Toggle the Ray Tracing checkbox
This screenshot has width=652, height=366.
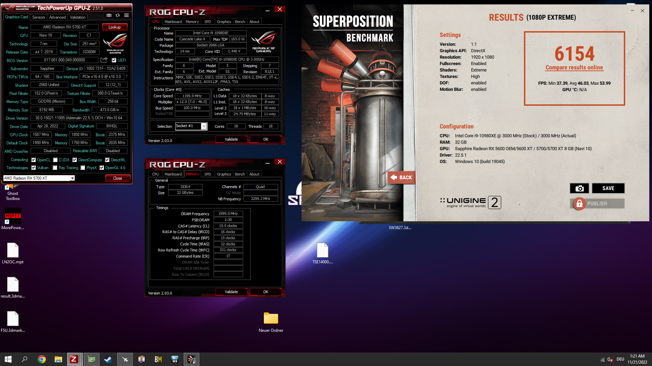click(x=55, y=167)
